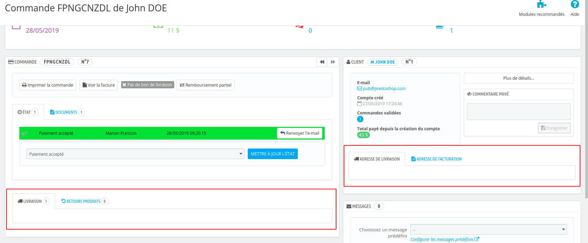Go to next order arrow
The image size is (588, 243).
tap(333, 62)
